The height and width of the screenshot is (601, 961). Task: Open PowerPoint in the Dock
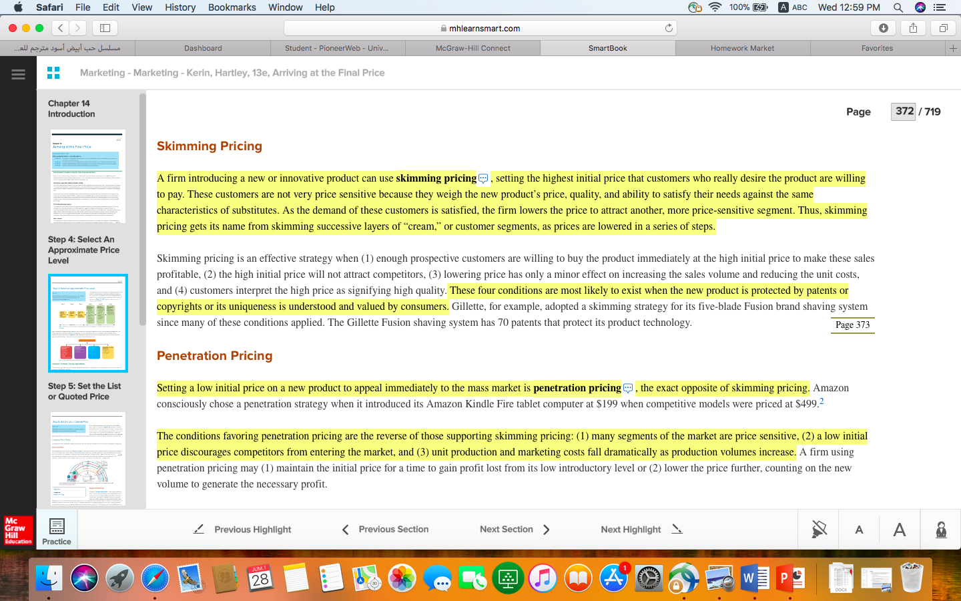(790, 578)
